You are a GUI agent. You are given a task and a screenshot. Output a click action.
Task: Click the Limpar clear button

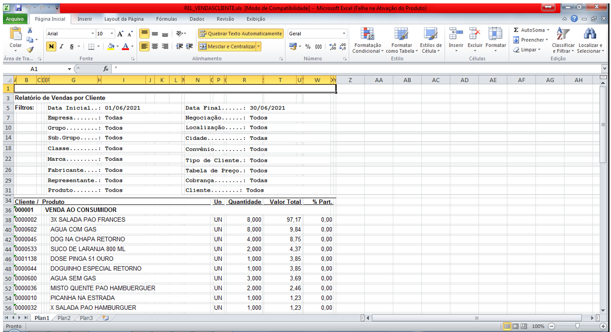tap(527, 49)
